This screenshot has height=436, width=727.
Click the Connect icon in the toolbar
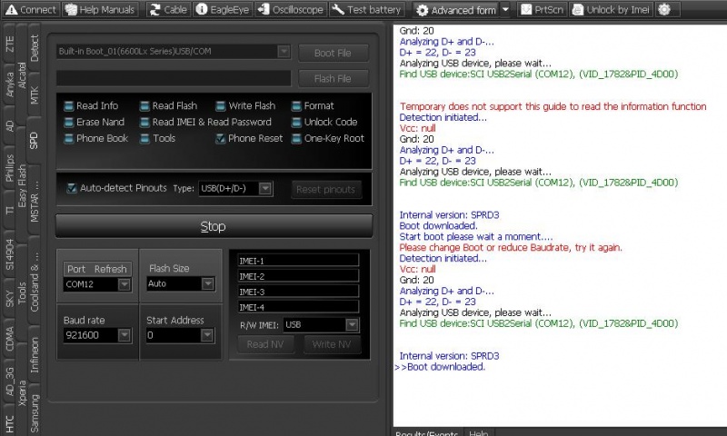(11, 10)
